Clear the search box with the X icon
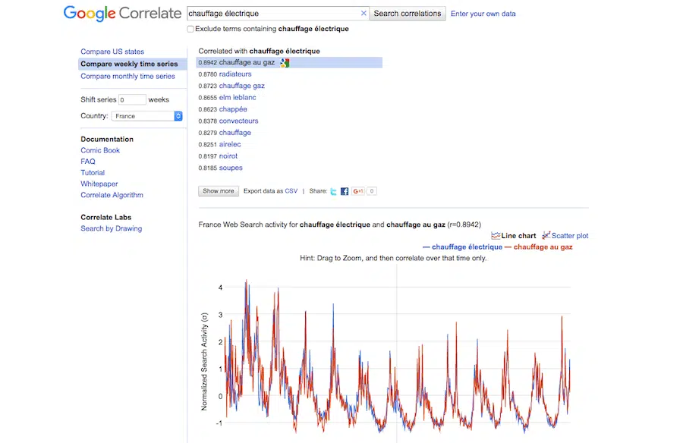683x443 pixels. pyautogui.click(x=364, y=14)
